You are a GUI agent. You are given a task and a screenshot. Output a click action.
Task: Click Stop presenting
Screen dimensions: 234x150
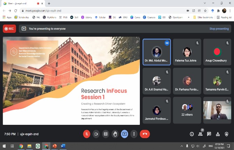(x=219, y=29)
